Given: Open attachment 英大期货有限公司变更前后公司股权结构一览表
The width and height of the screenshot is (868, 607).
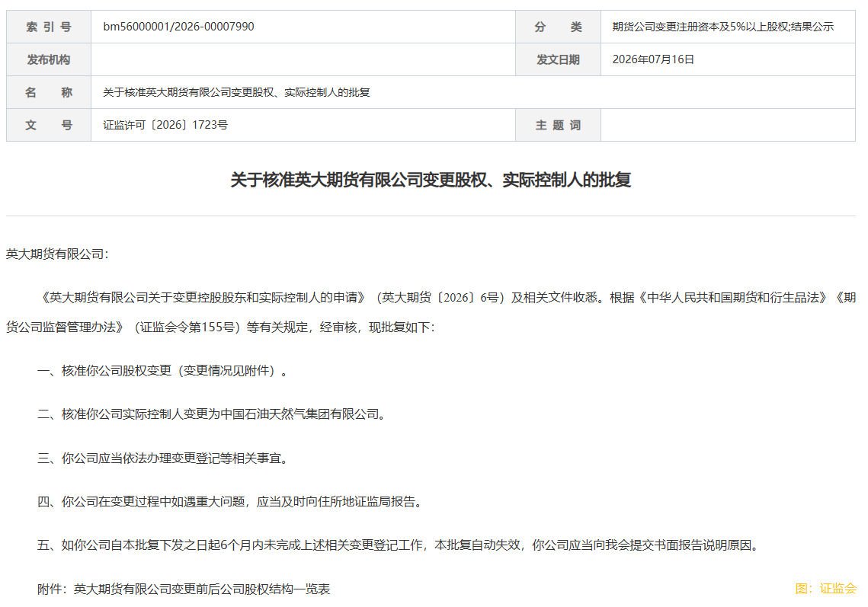Looking at the screenshot, I should [x=202, y=589].
